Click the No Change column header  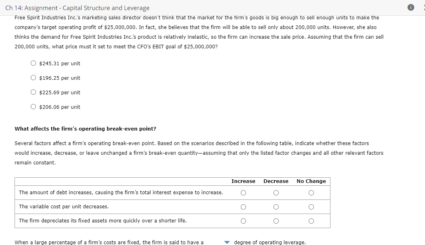(311, 181)
